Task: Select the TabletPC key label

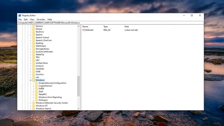Action: 42,94
